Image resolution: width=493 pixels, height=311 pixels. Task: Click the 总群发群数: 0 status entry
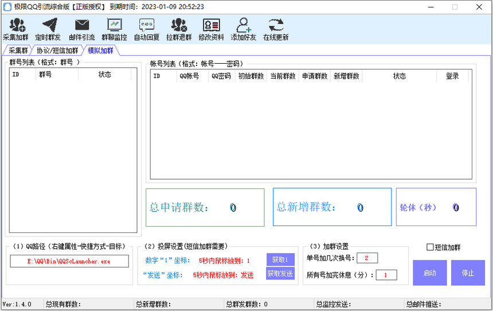247,304
